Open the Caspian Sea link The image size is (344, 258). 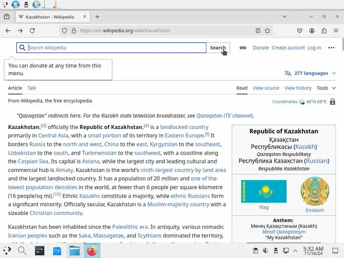(x=33, y=161)
